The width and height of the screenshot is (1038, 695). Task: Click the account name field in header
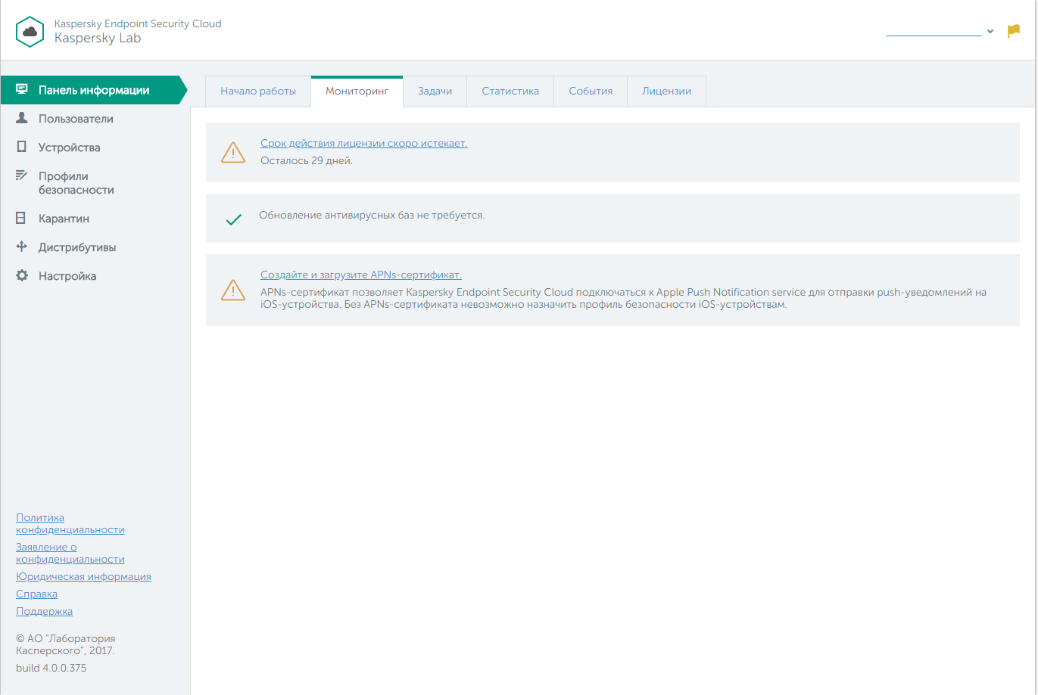point(934,31)
